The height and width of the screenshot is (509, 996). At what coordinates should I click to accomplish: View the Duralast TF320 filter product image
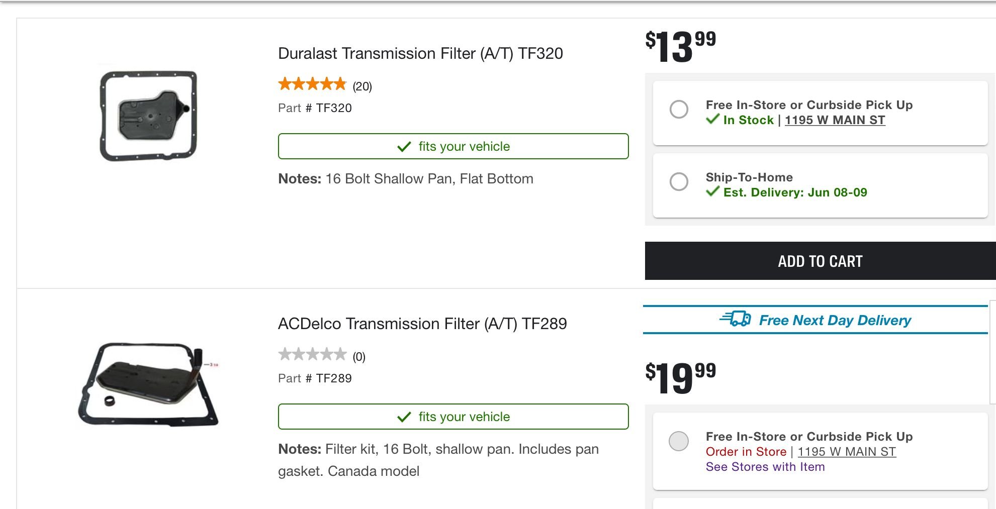pyautogui.click(x=148, y=116)
